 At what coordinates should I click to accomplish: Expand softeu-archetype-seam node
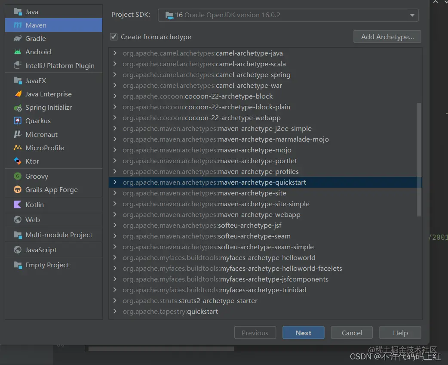[x=115, y=236]
